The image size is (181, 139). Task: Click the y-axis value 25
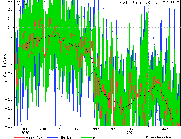pos(10,18)
